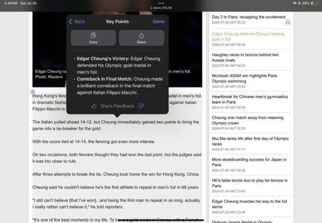Share the key points summary

tap(141, 38)
